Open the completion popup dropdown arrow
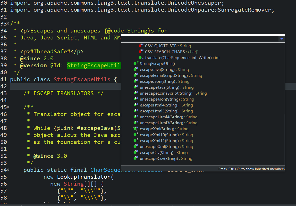 (281, 39)
